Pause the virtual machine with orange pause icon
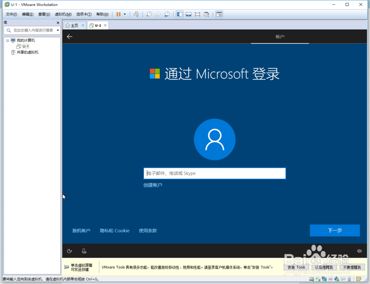 tap(118, 14)
